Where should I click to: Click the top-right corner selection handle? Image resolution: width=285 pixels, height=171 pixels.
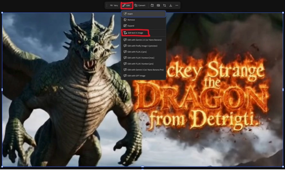[283, 13]
